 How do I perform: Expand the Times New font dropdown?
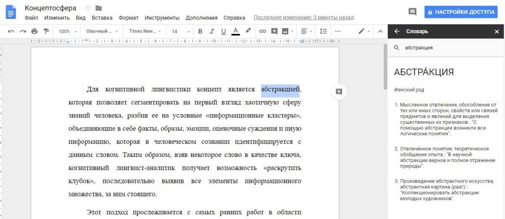[x=145, y=31]
